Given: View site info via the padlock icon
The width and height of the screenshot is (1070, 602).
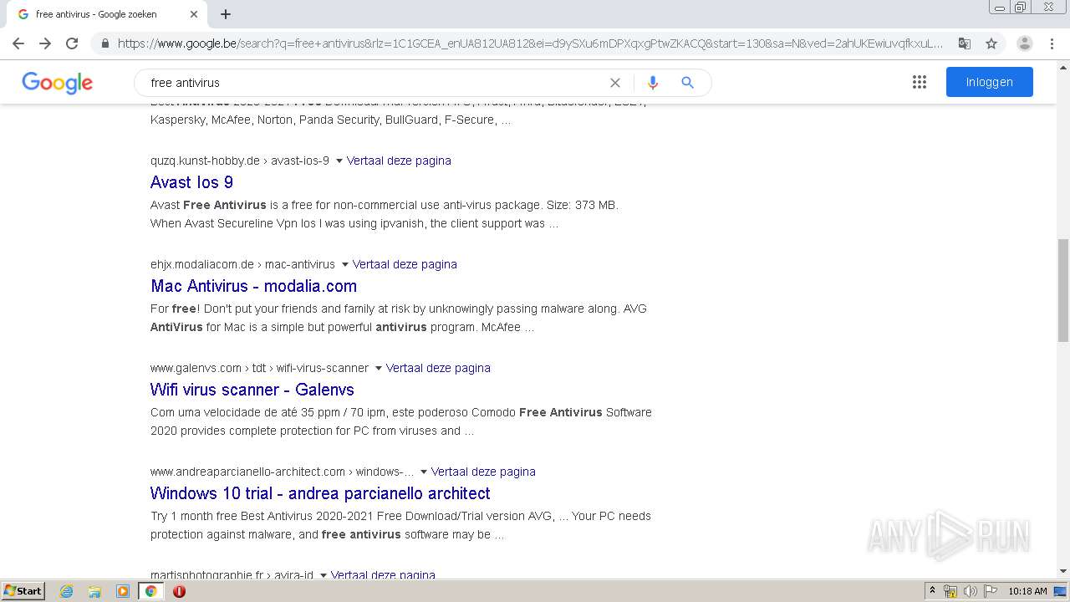Looking at the screenshot, I should [x=104, y=43].
